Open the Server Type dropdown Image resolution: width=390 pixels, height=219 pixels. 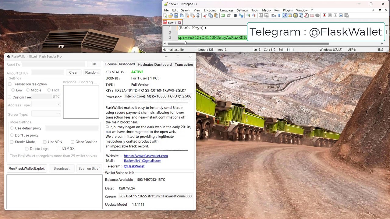point(46,114)
